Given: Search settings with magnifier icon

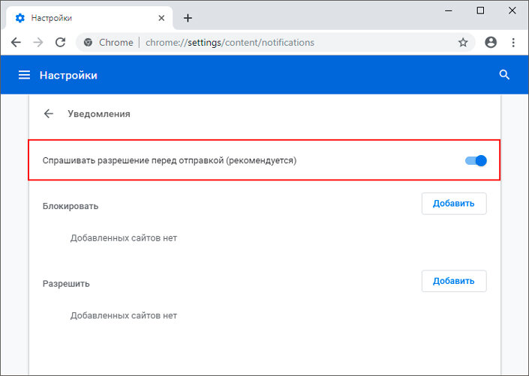Looking at the screenshot, I should [504, 75].
